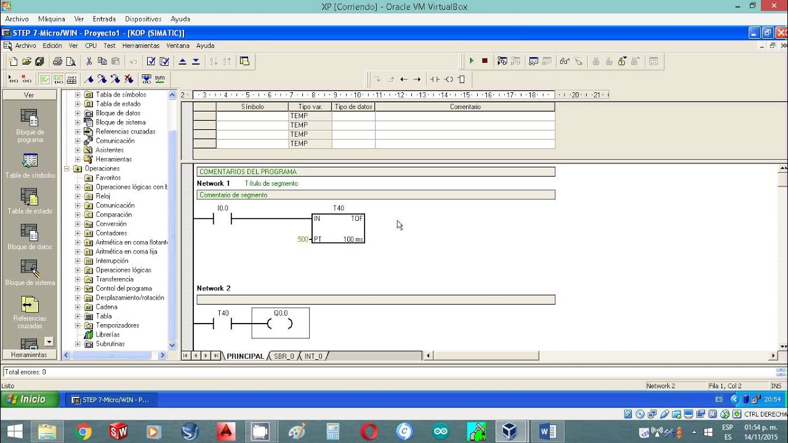Switch to the SBR_0 tab

pyautogui.click(x=284, y=356)
